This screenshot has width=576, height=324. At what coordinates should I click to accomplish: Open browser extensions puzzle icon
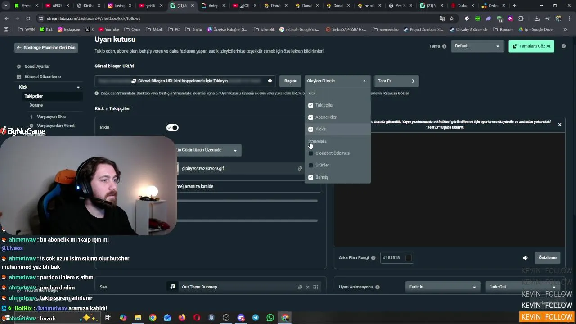(521, 18)
